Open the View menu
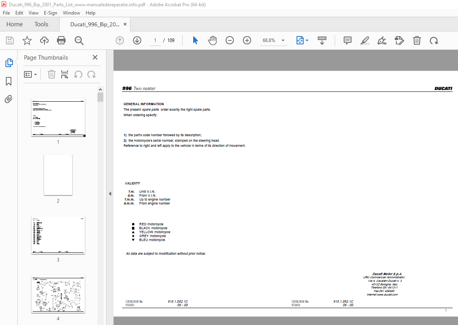Screen dimensions: 458x325 [x=33, y=13]
